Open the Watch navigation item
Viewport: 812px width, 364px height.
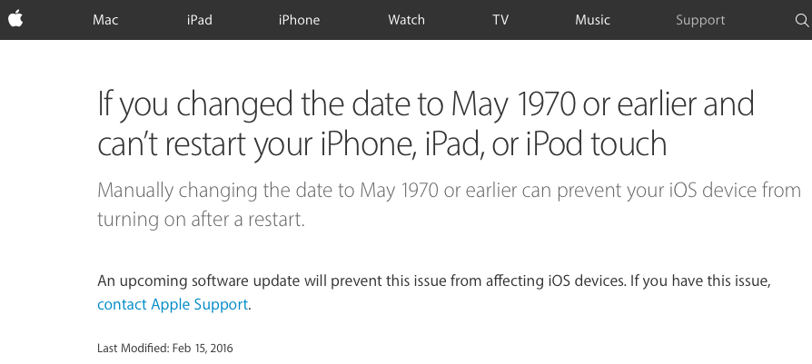coord(406,20)
